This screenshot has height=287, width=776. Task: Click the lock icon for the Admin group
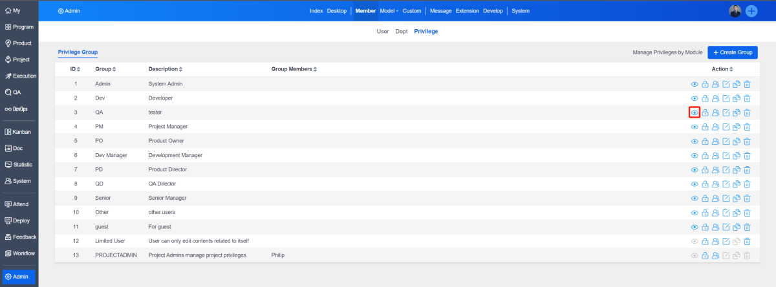tap(705, 84)
